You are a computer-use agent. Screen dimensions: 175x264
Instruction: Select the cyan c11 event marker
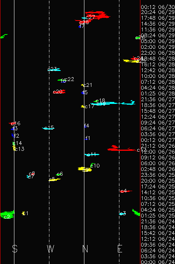pyautogui.click(x=92, y=154)
